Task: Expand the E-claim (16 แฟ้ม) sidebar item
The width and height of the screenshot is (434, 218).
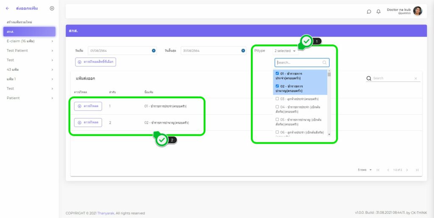Action: coord(52,41)
